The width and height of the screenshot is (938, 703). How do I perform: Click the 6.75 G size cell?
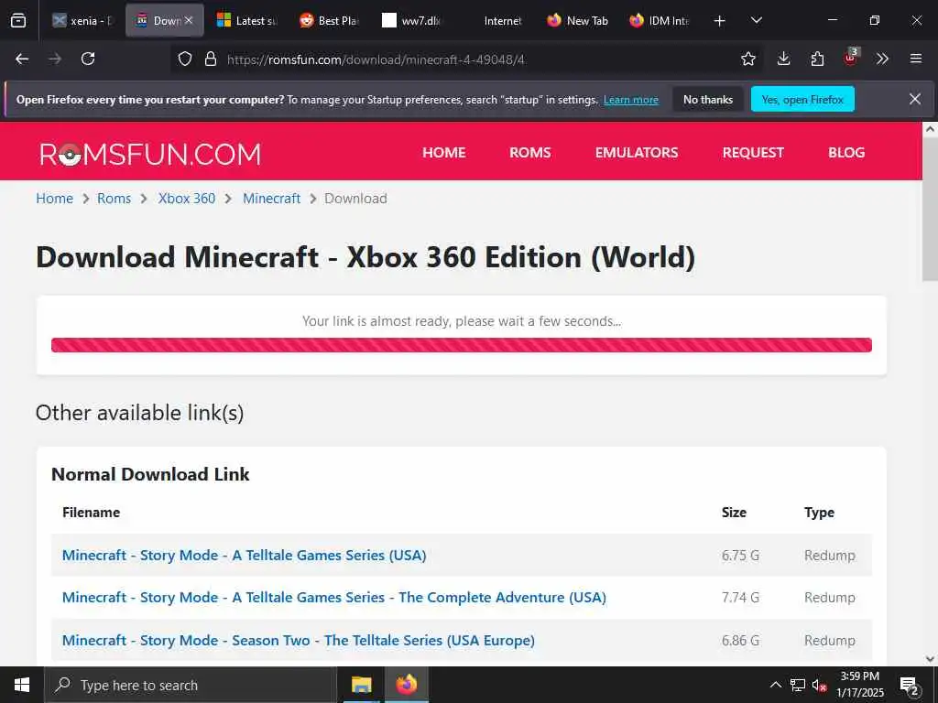pyautogui.click(x=740, y=556)
